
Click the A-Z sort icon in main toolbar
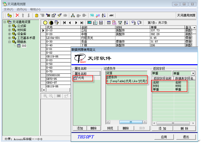click(x=104, y=16)
